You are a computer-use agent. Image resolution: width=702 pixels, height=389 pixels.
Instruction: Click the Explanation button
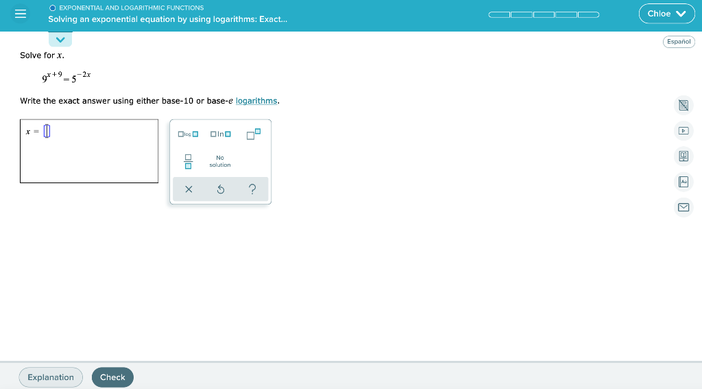pyautogui.click(x=51, y=377)
